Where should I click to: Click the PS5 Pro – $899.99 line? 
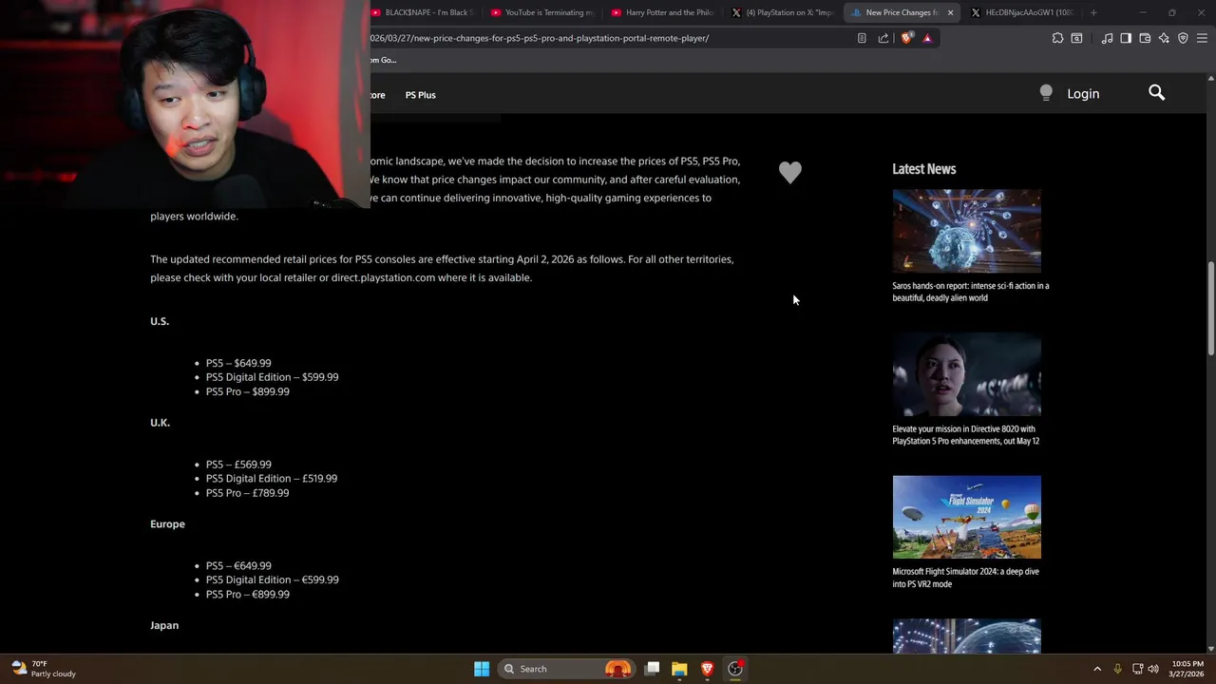click(x=247, y=391)
